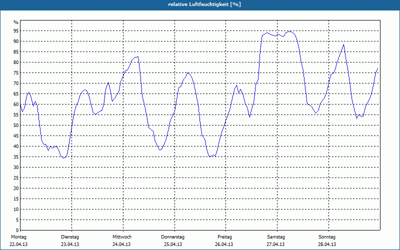Click the date '26.04.13'
The height and width of the screenshot is (250, 400).
pyautogui.click(x=224, y=244)
